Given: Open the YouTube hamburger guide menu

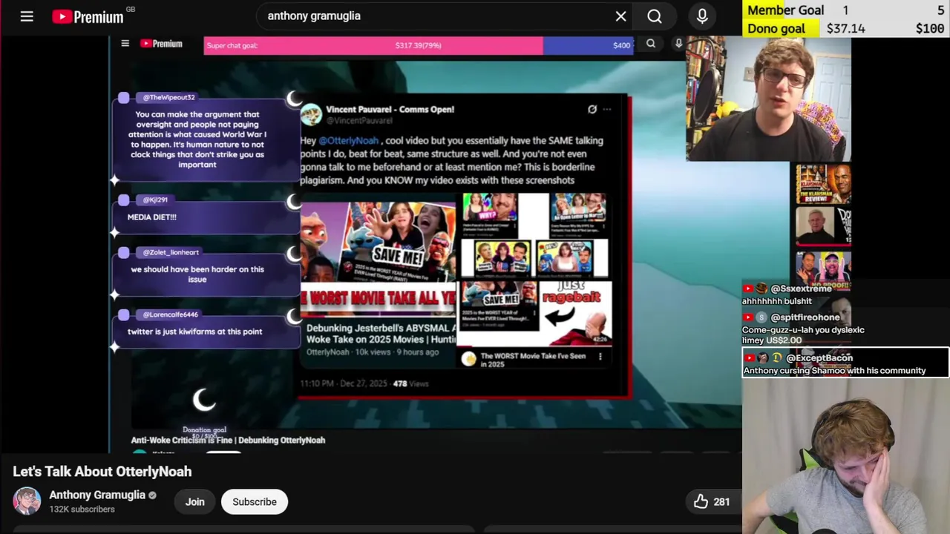Looking at the screenshot, I should [27, 16].
